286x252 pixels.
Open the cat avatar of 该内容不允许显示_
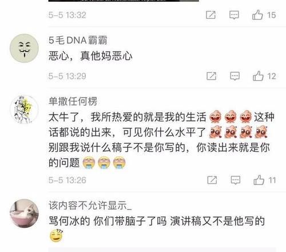tap(24, 213)
